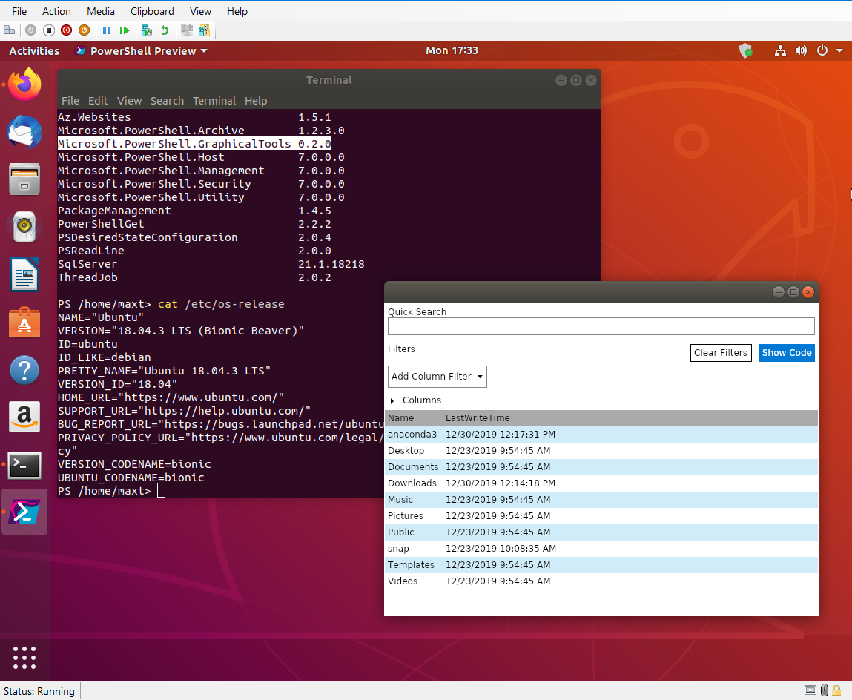852x700 pixels.
Task: Select the snap row in the grid
Action: [601, 549]
